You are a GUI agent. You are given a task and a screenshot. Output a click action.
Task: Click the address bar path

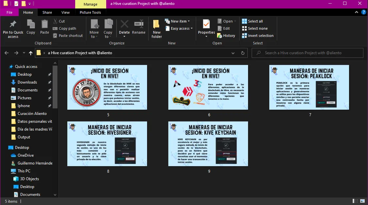(80, 53)
